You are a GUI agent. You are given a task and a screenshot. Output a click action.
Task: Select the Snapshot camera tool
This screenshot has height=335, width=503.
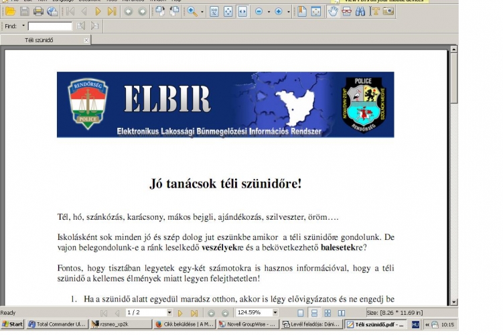click(388, 11)
